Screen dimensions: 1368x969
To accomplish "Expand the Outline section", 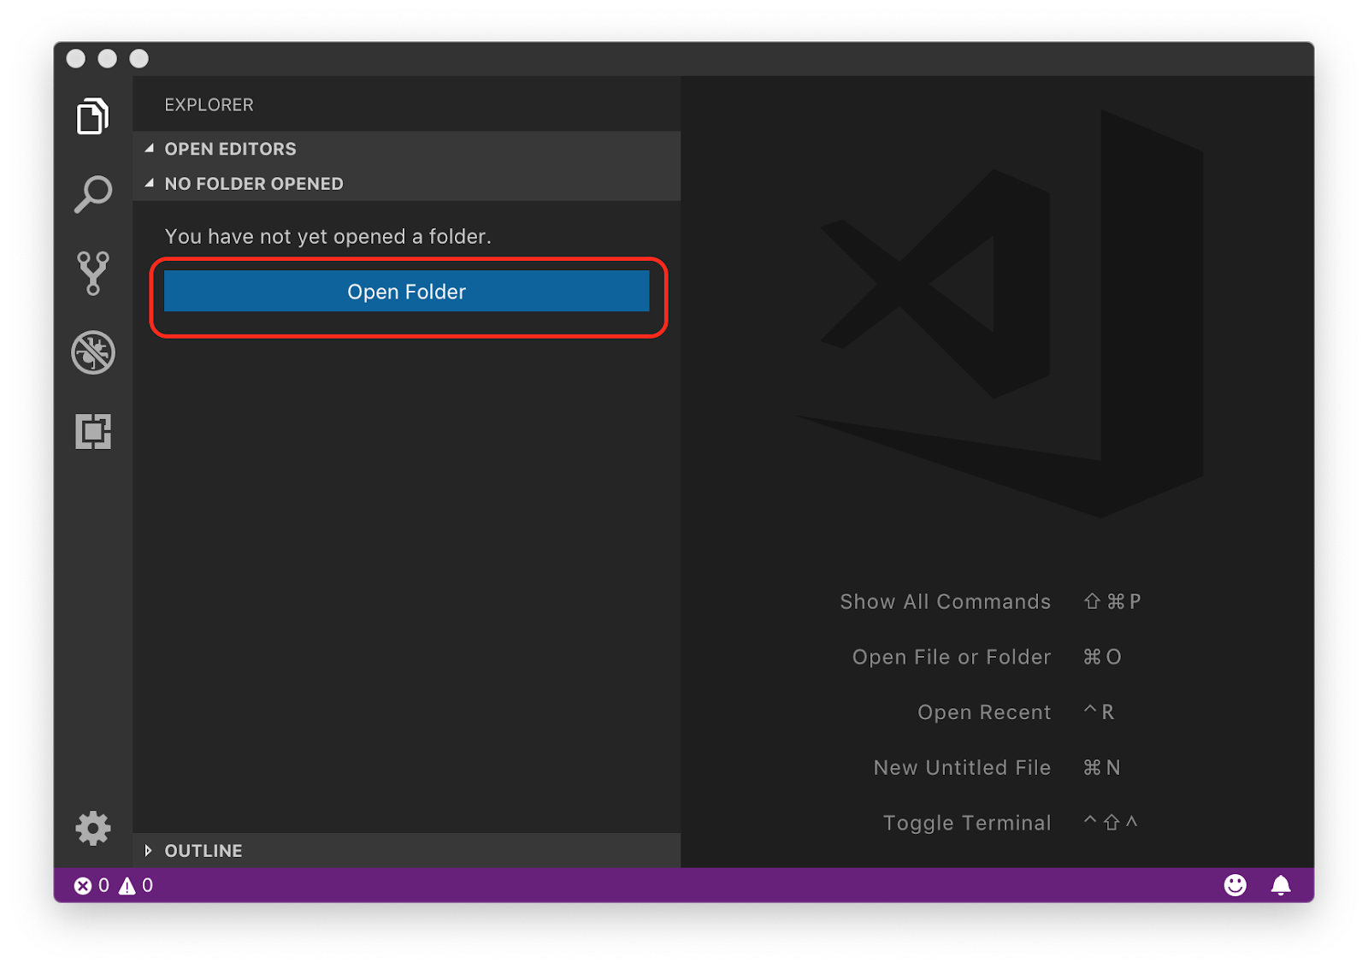I will pos(203,851).
